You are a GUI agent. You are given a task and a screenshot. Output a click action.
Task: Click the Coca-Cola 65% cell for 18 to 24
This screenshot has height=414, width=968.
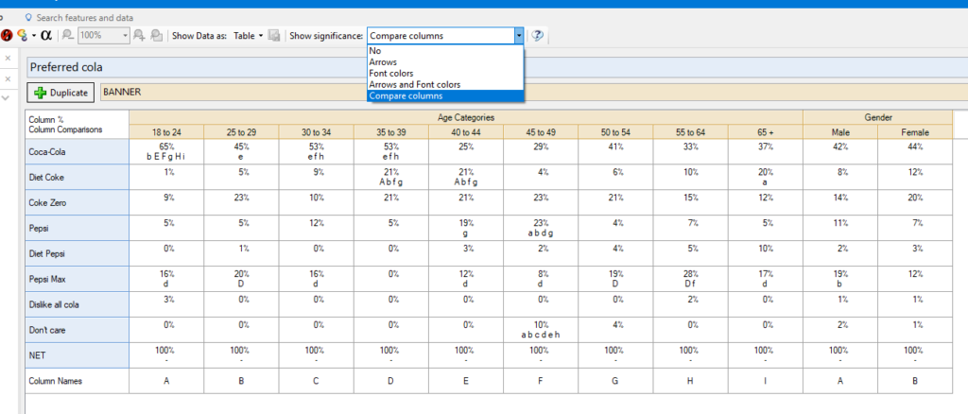[166, 152]
